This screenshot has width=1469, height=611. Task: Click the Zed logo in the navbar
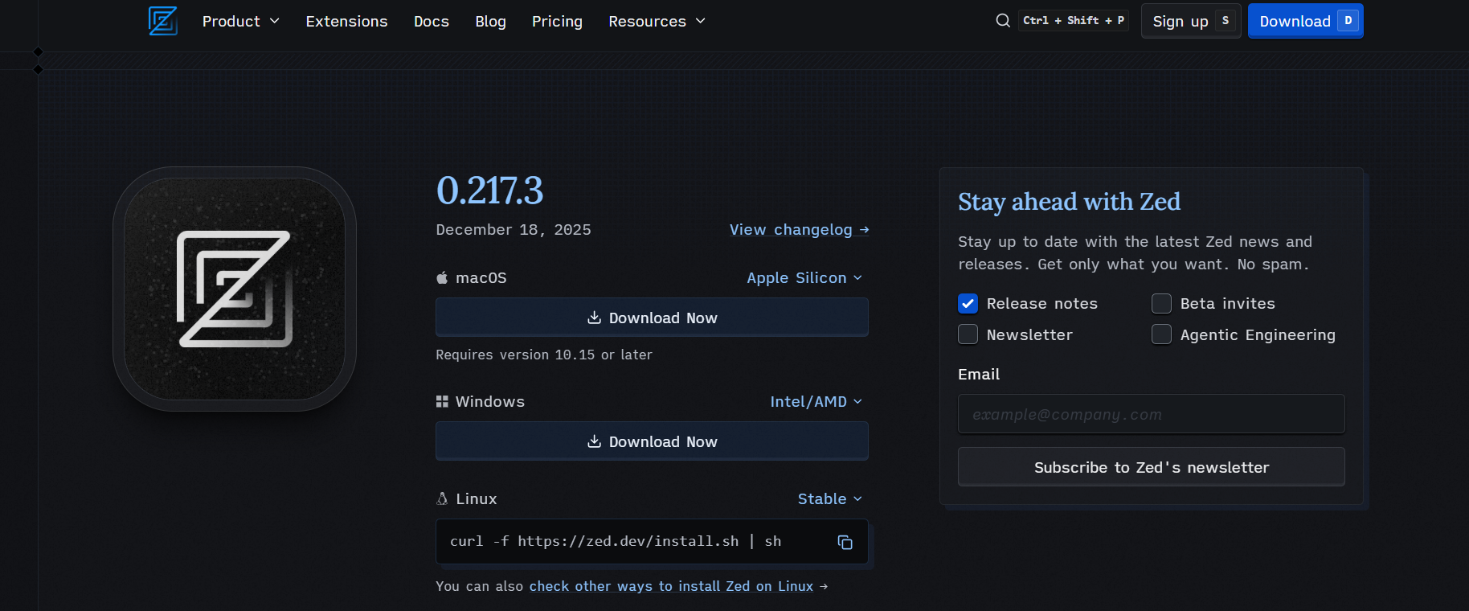coord(162,21)
